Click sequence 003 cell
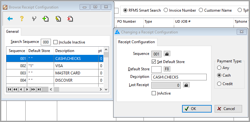Viewport: 250px width, 122px height. tap(17, 73)
